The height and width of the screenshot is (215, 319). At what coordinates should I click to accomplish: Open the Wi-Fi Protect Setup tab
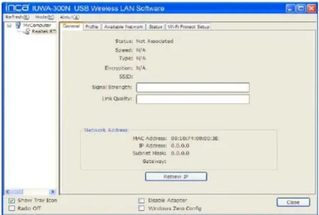tap(189, 27)
